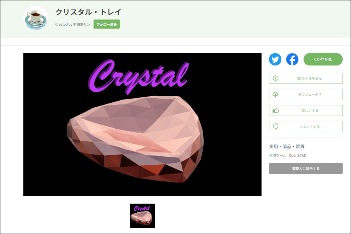This screenshot has width=351, height=234.
Task: Select the small Crystal thumbnail
Action: click(142, 216)
